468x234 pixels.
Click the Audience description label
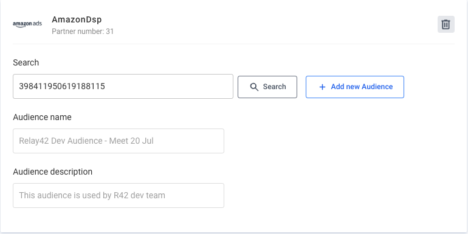tap(52, 172)
